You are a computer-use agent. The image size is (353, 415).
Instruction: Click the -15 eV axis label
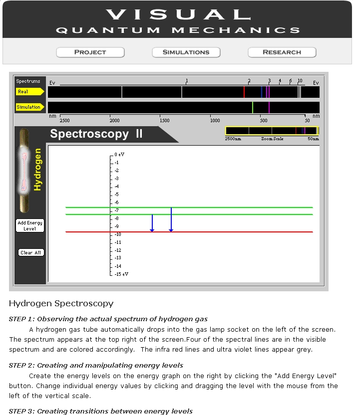121,274
